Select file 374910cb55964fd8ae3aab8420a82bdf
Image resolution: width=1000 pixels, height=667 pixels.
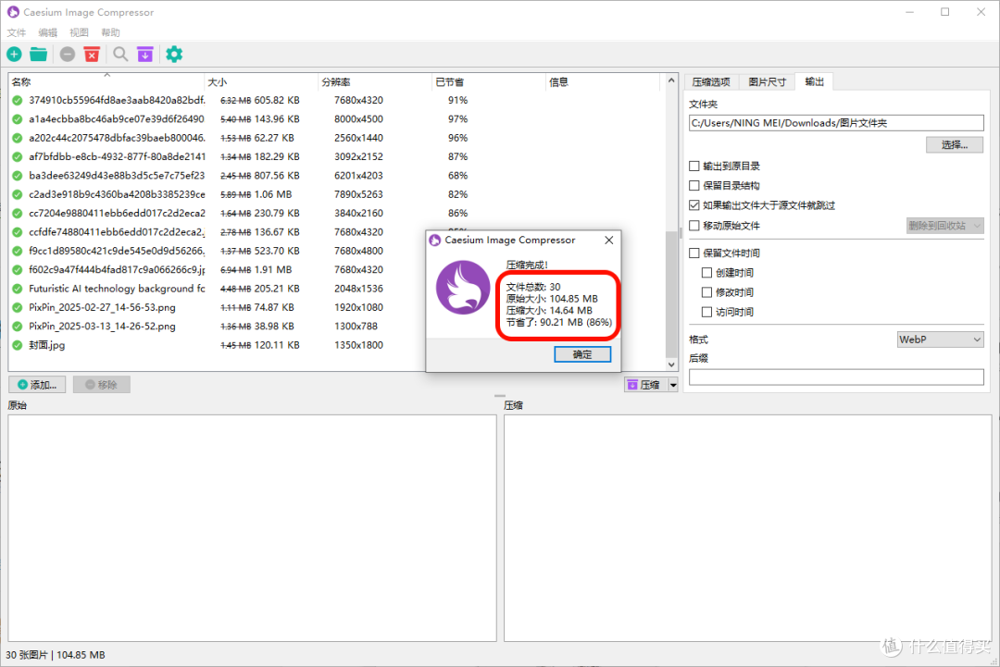tap(117, 100)
